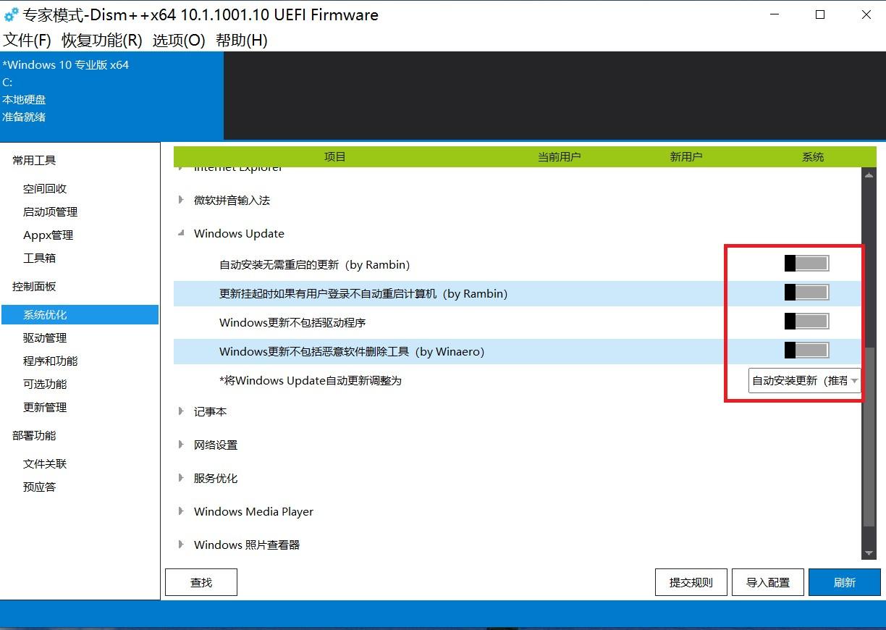
Task: Open 更新管理 in the sidebar
Action: tap(45, 407)
